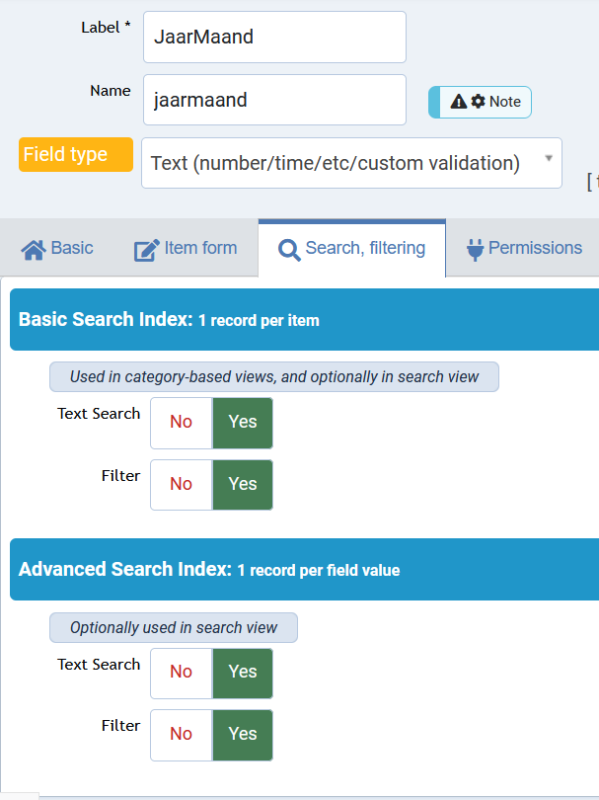
Task: Set Advanced Search Index Text Search to Yes
Action: click(x=243, y=673)
